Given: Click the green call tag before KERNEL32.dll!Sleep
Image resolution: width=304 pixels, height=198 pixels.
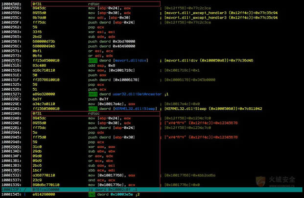Looking at the screenshot, I should click(92, 109).
